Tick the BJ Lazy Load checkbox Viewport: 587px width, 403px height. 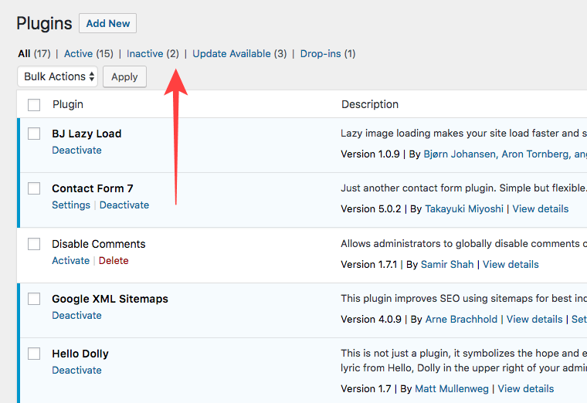[x=34, y=134]
